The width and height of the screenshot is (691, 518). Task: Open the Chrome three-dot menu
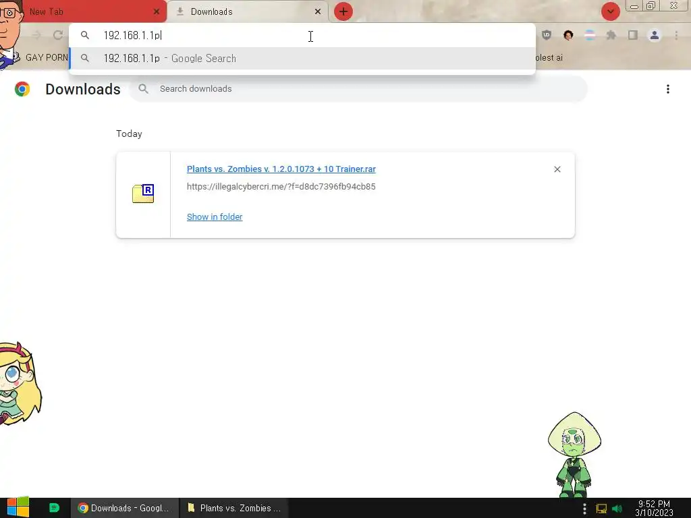pyautogui.click(x=676, y=35)
